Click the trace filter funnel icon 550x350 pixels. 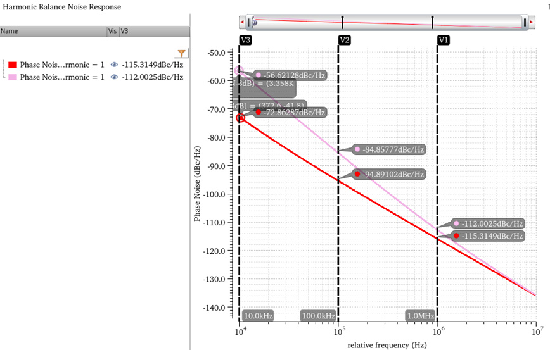(181, 54)
